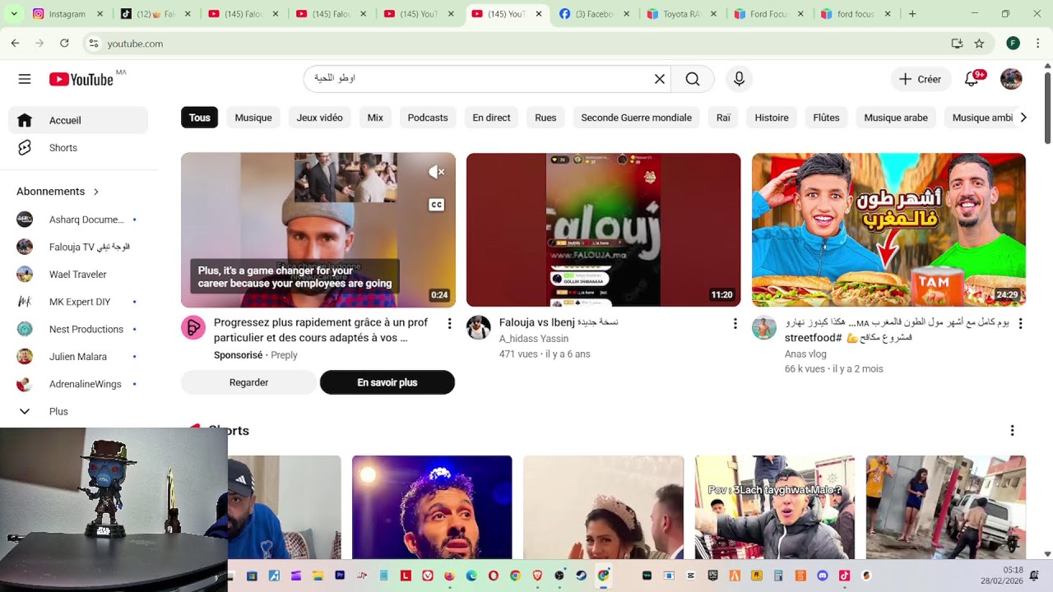The width and height of the screenshot is (1053, 592).
Task: Show more filter chips with the right arrow
Action: 1023,118
